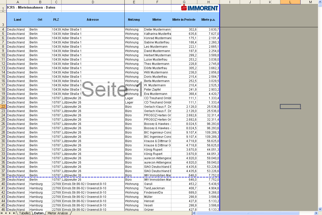Screen dimensions: 322x215
Task: Select the Eva Mustermann cell
Action: click(157, 94)
